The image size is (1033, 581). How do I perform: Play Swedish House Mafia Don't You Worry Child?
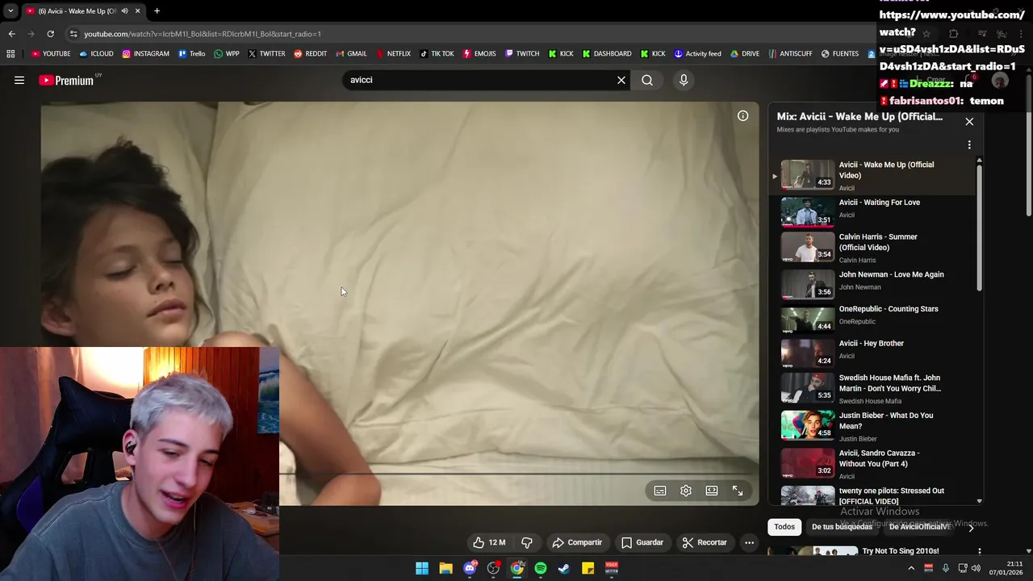click(x=872, y=388)
